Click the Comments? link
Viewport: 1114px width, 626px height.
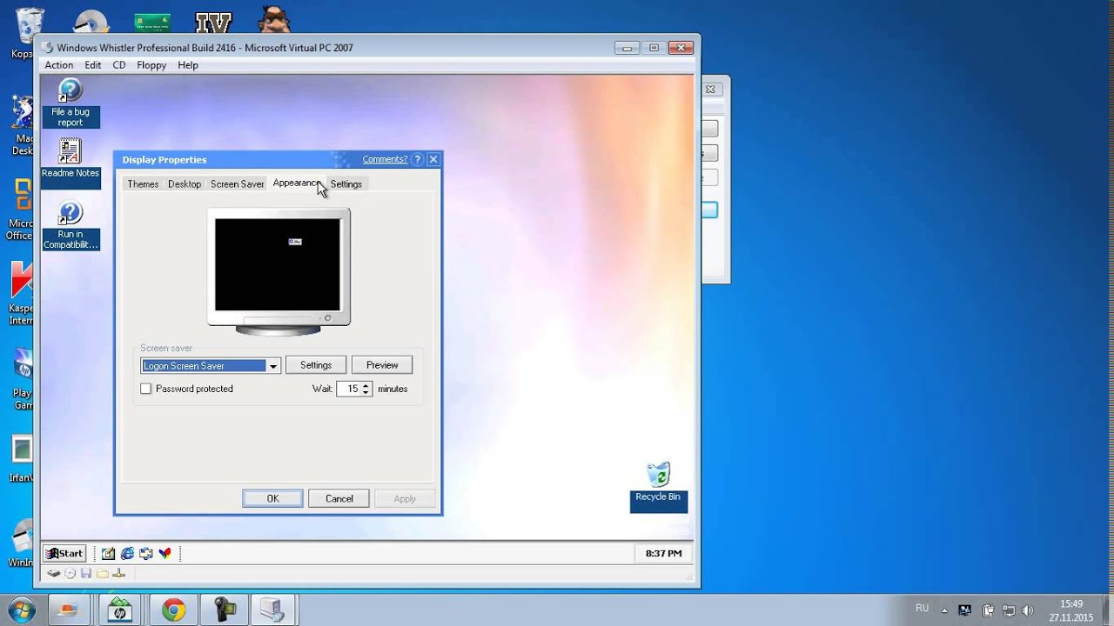click(385, 159)
